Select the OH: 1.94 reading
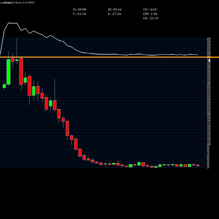 (x=150, y=14)
